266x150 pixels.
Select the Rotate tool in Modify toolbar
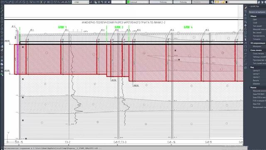point(246,29)
